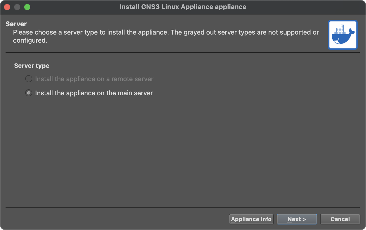Select the main server radio button
This screenshot has width=366, height=230.
tap(29, 93)
